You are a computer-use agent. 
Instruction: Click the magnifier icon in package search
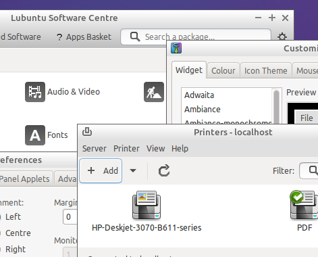pyautogui.click(x=135, y=37)
